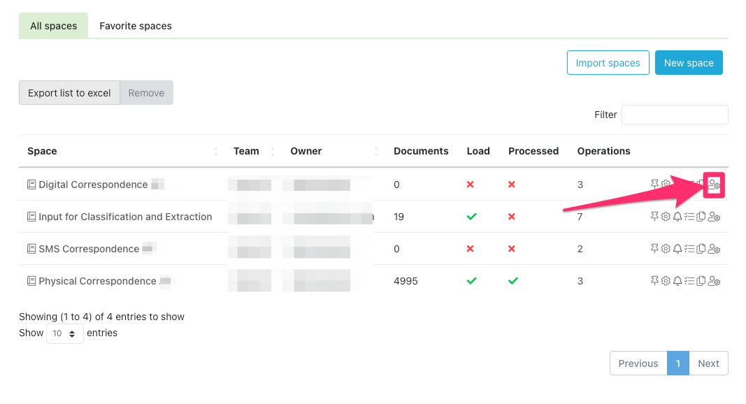Click bell icon in Input for Classification row
The width and height of the screenshot is (746, 404).
(677, 217)
